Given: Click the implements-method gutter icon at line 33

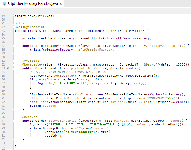Looking at the screenshot, I should tap(8, 68).
